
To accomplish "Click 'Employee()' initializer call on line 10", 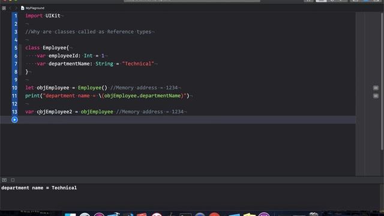I will 92,88.
